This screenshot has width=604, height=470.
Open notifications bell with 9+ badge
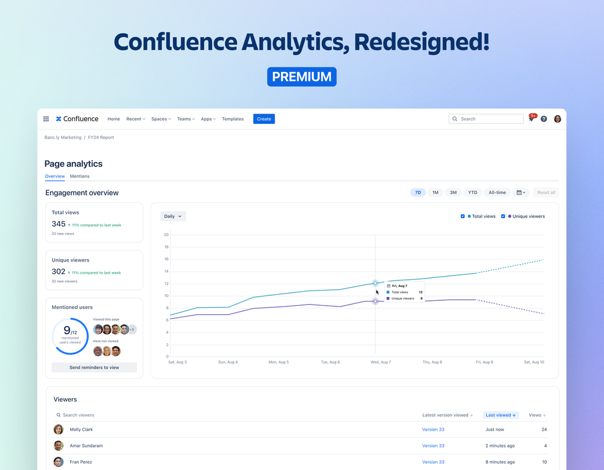(x=531, y=118)
